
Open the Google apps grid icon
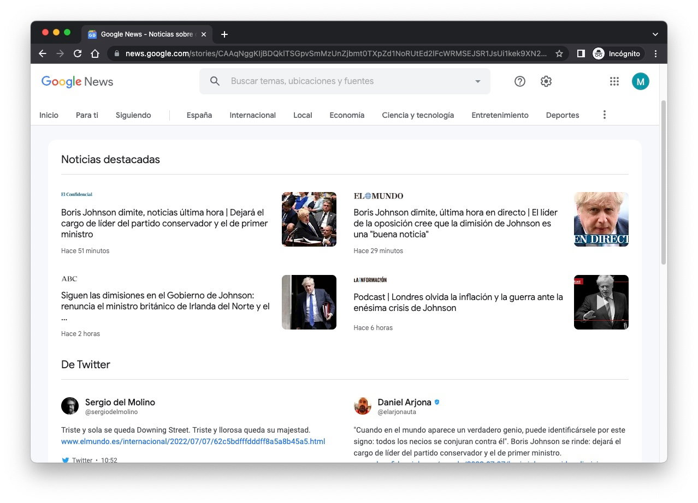(614, 81)
